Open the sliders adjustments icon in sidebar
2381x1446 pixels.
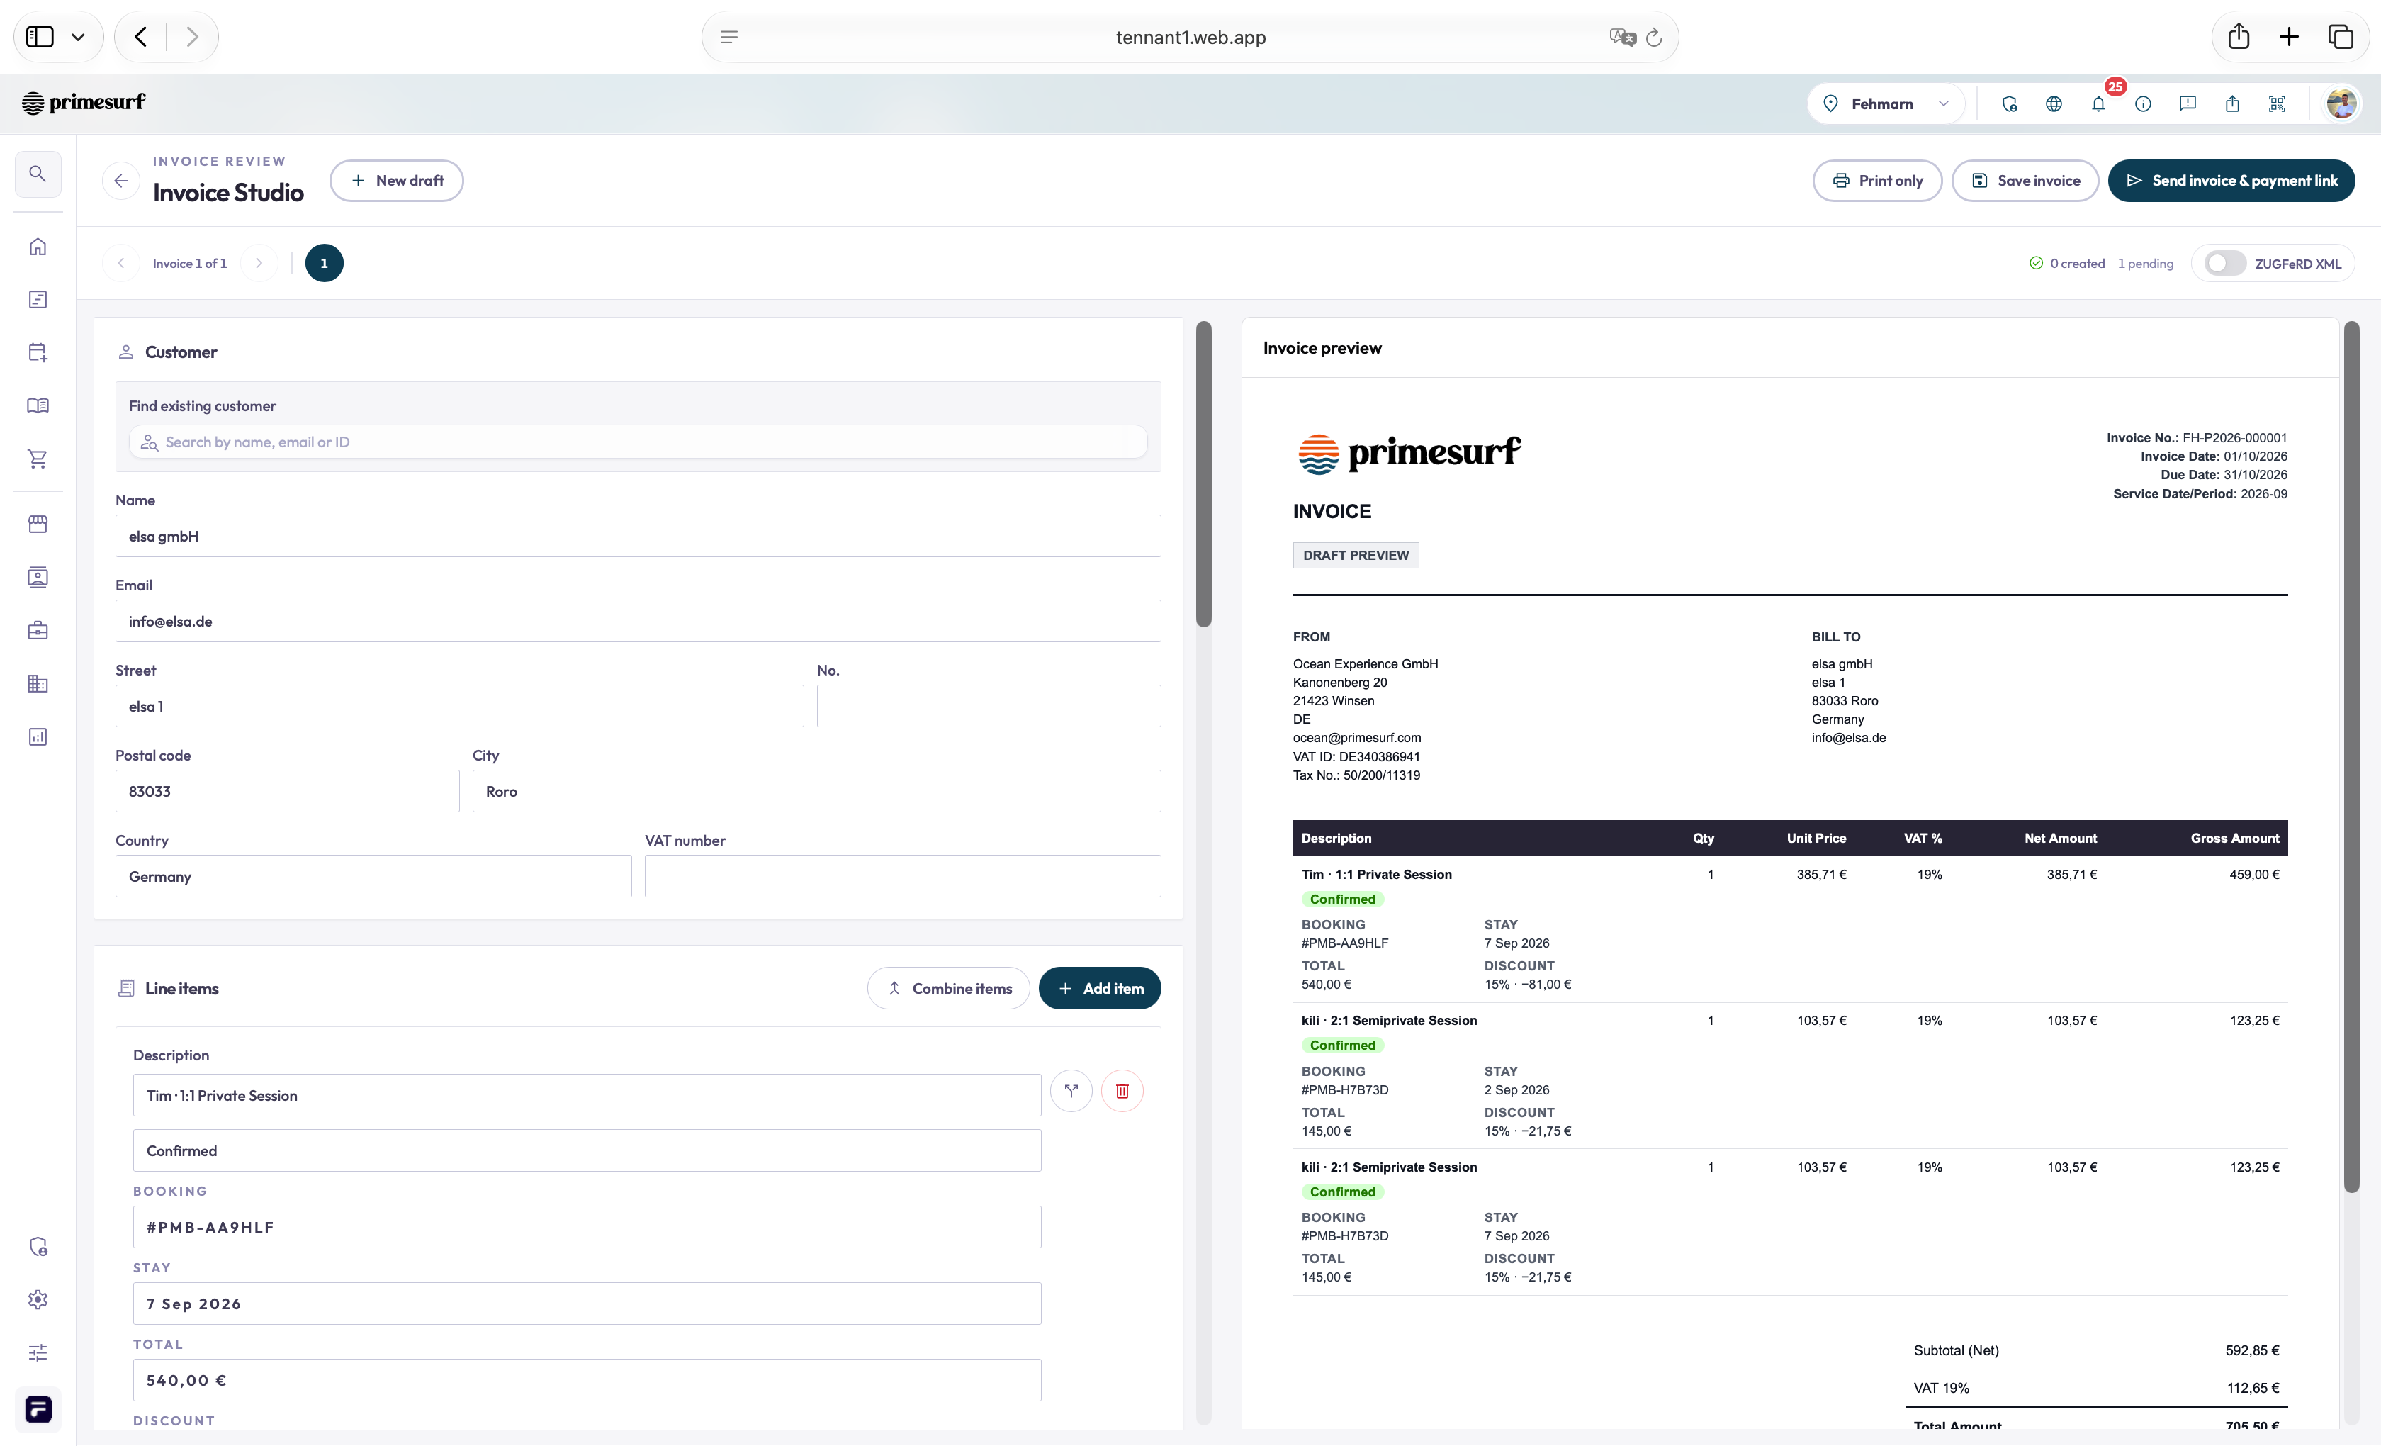(38, 1353)
